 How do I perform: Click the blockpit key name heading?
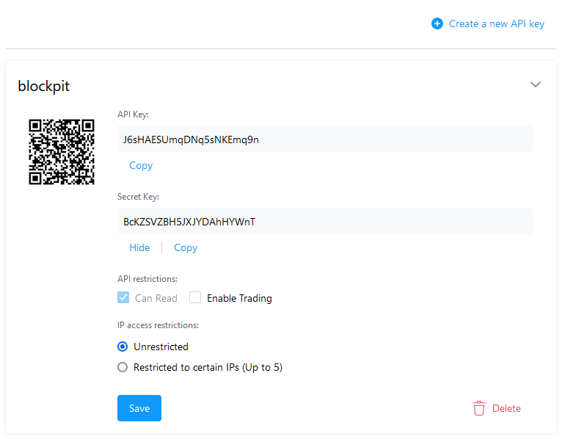coord(44,86)
